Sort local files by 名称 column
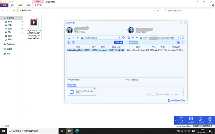 78,47
